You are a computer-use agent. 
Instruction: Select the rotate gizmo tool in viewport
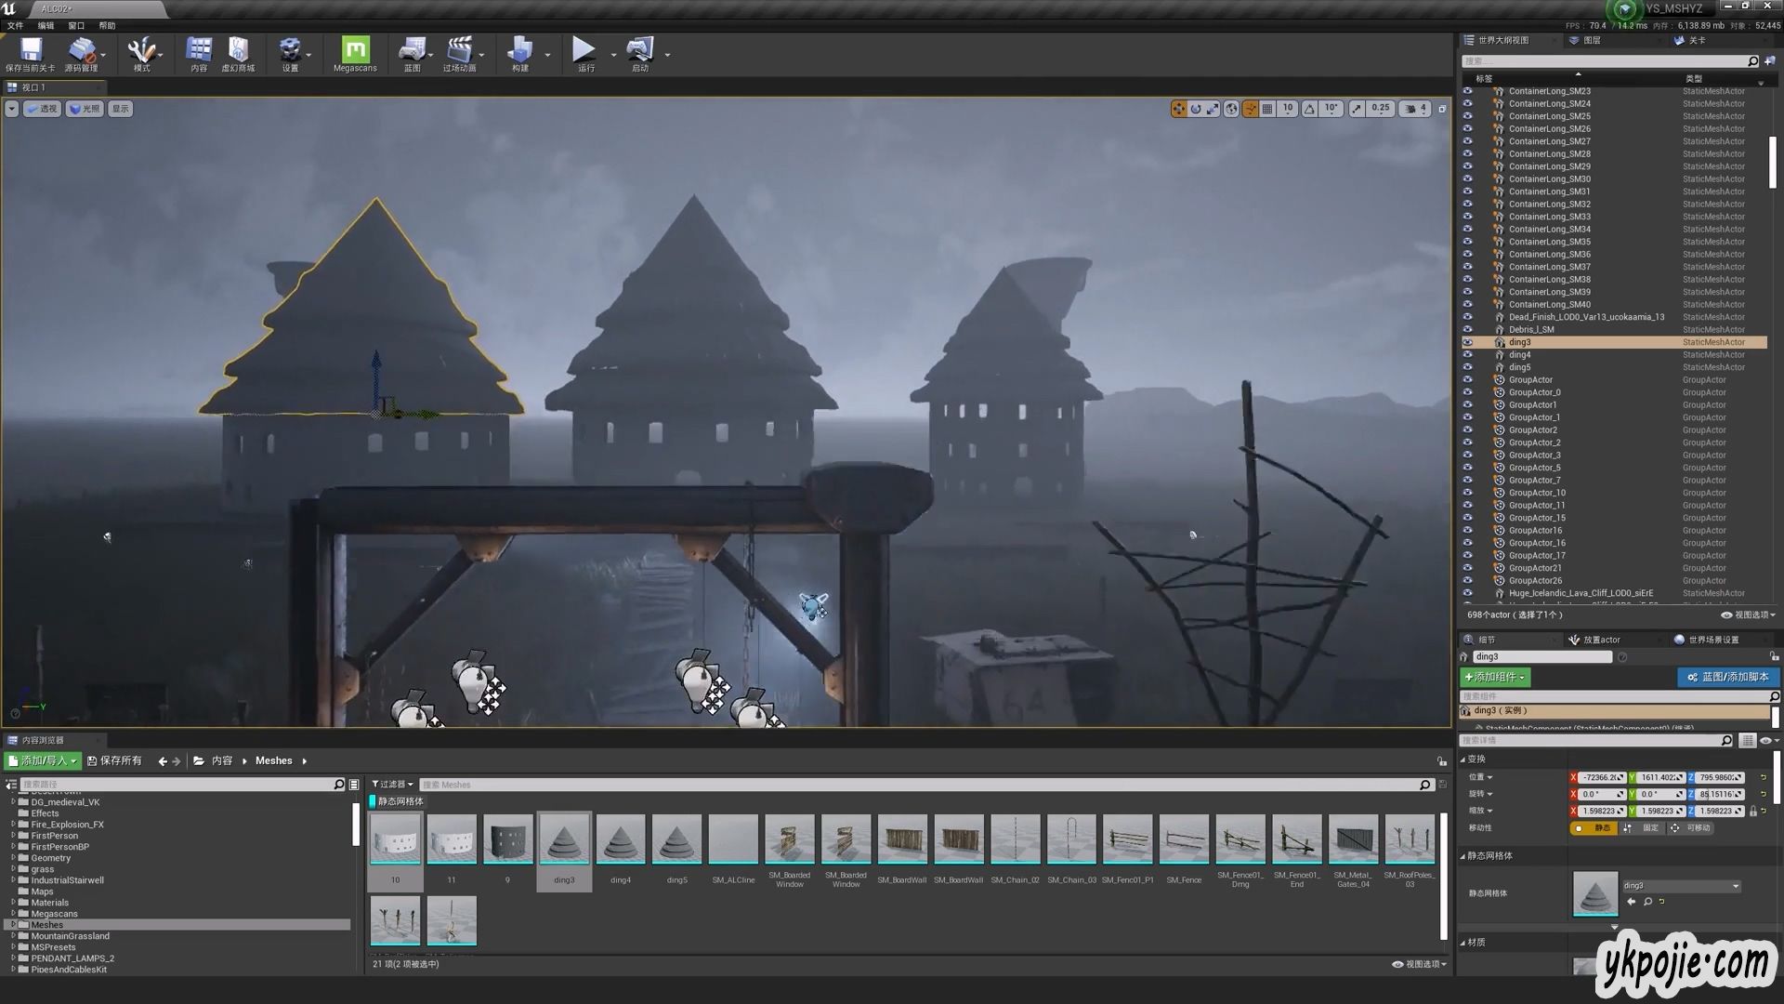tap(1196, 109)
